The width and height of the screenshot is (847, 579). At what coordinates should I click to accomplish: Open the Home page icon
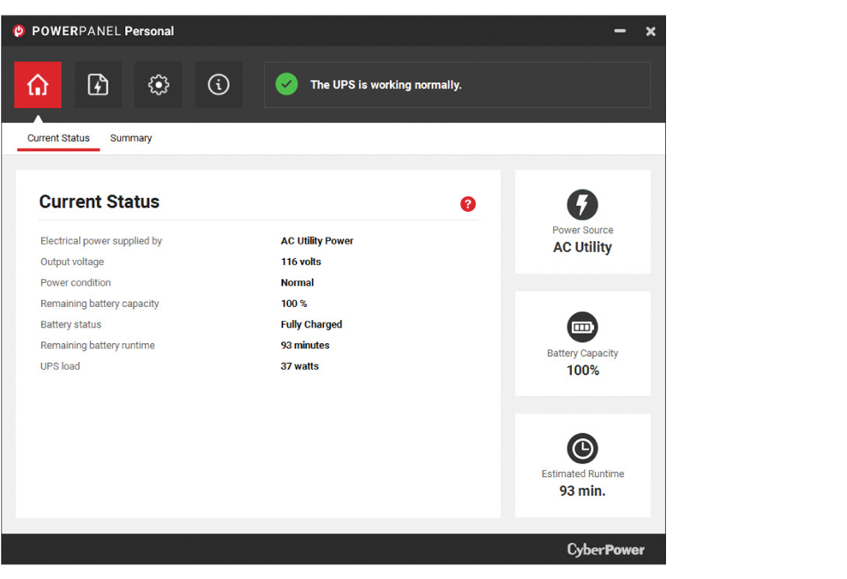click(38, 85)
